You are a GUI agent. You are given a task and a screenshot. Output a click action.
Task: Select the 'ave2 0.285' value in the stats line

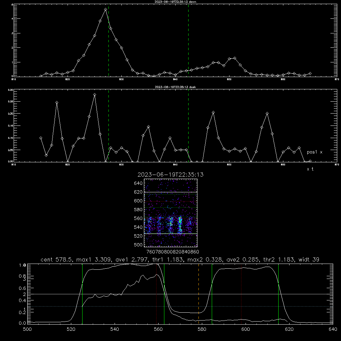243,260
